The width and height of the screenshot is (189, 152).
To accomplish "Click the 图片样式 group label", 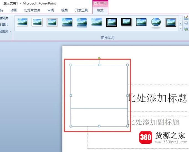I will coord(108,38).
